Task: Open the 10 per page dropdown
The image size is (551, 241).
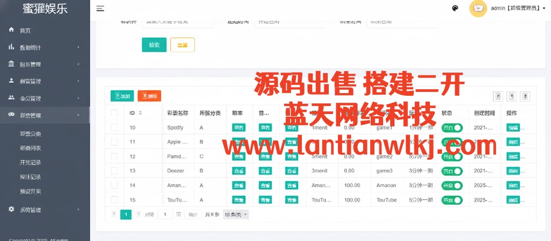Action: tap(236, 214)
